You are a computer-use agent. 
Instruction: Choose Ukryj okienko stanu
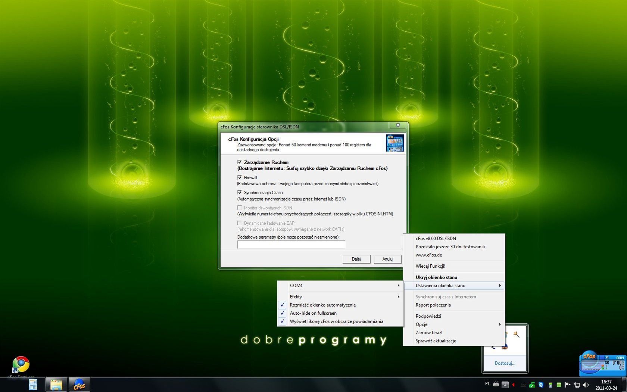coord(454,277)
